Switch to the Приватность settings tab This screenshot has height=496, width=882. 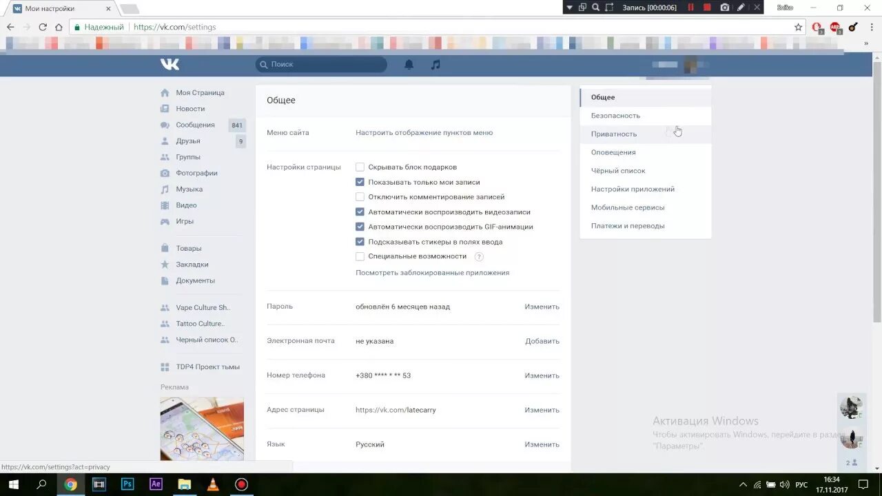click(x=646, y=134)
